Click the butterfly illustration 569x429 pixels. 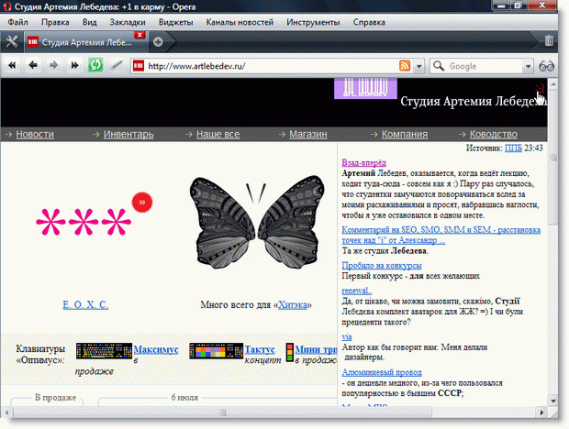click(x=257, y=223)
